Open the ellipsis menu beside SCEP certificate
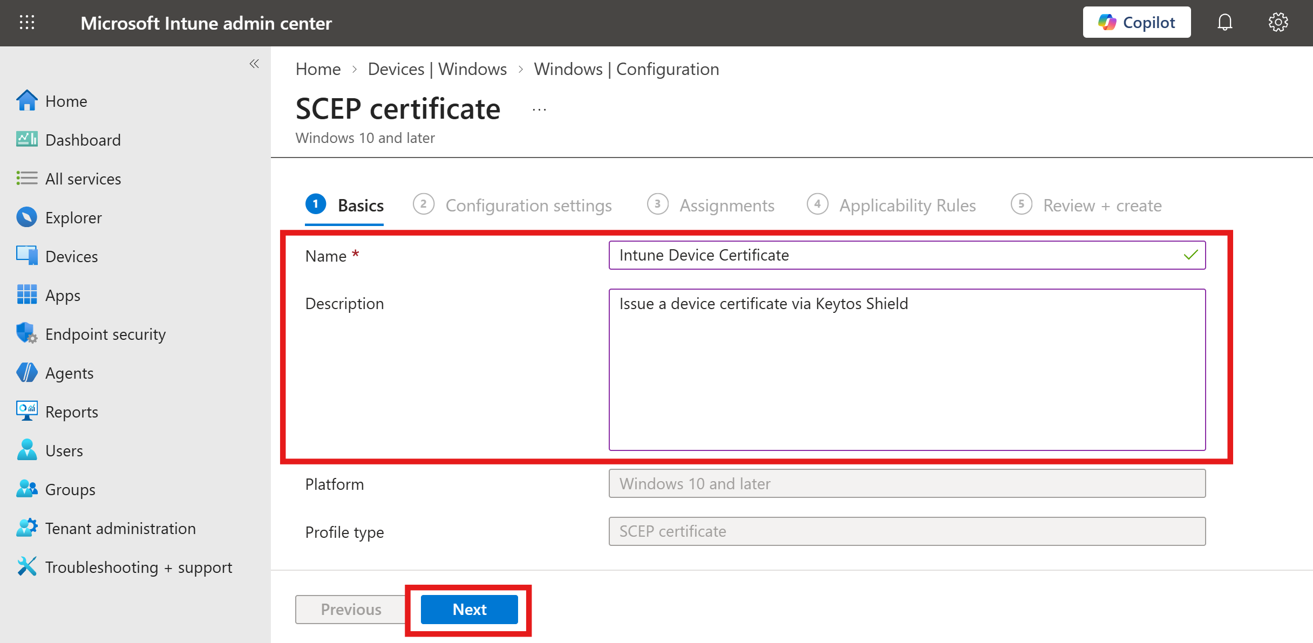Viewport: 1313px width, 643px height. pos(539,110)
